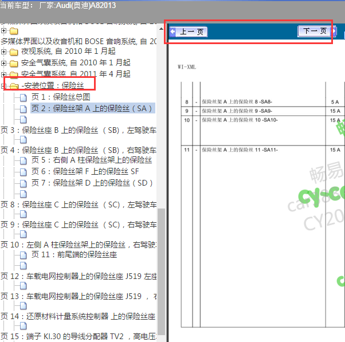Expand the 安全气囊系统 自 2011 年 4 月起 folder

coord(3,74)
